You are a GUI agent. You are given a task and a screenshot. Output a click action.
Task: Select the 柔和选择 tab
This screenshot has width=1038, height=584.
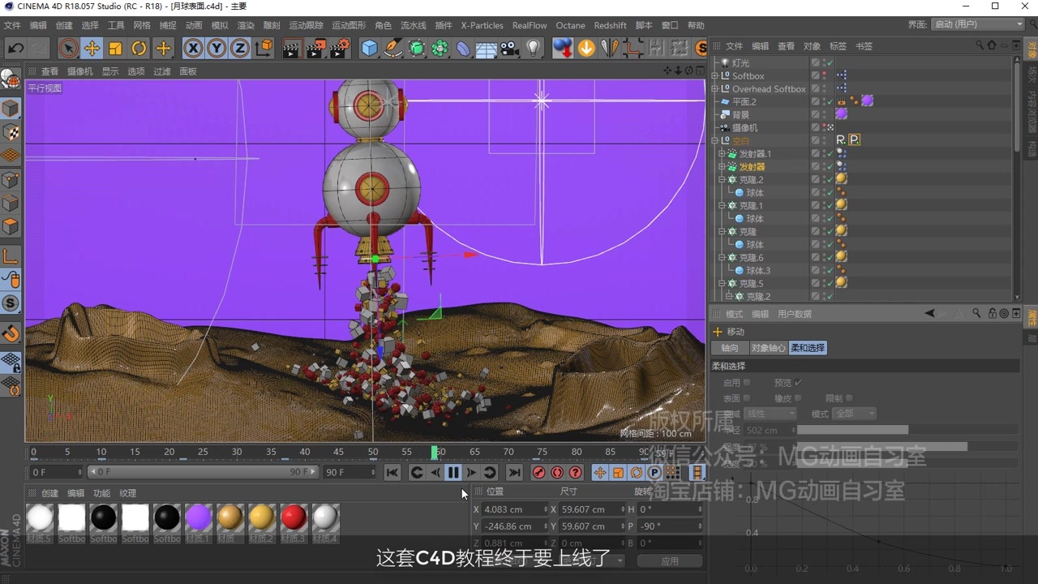(807, 348)
